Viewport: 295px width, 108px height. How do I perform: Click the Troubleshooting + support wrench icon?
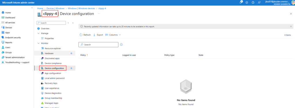tap(3, 62)
